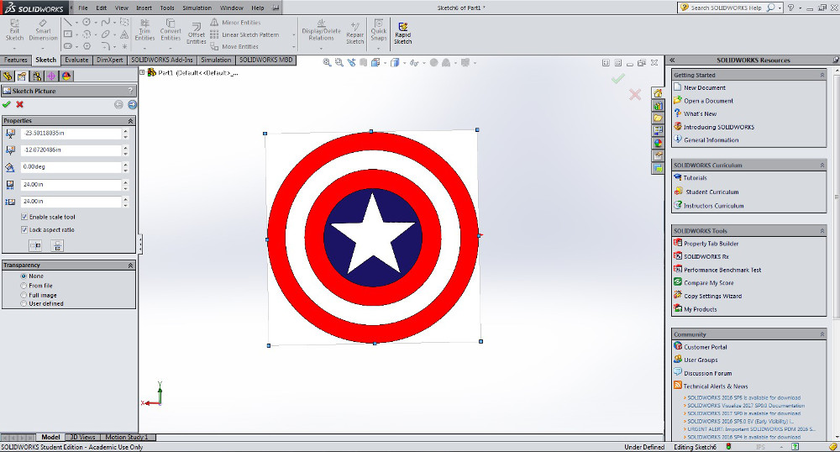Viewport: 840px width, 452px height.
Task: Switch to the Features tab
Action: pyautogui.click(x=15, y=60)
